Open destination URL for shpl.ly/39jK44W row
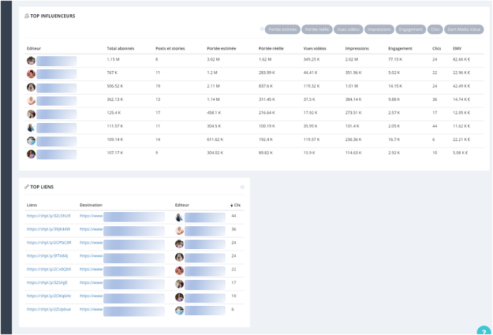 click(x=91, y=229)
